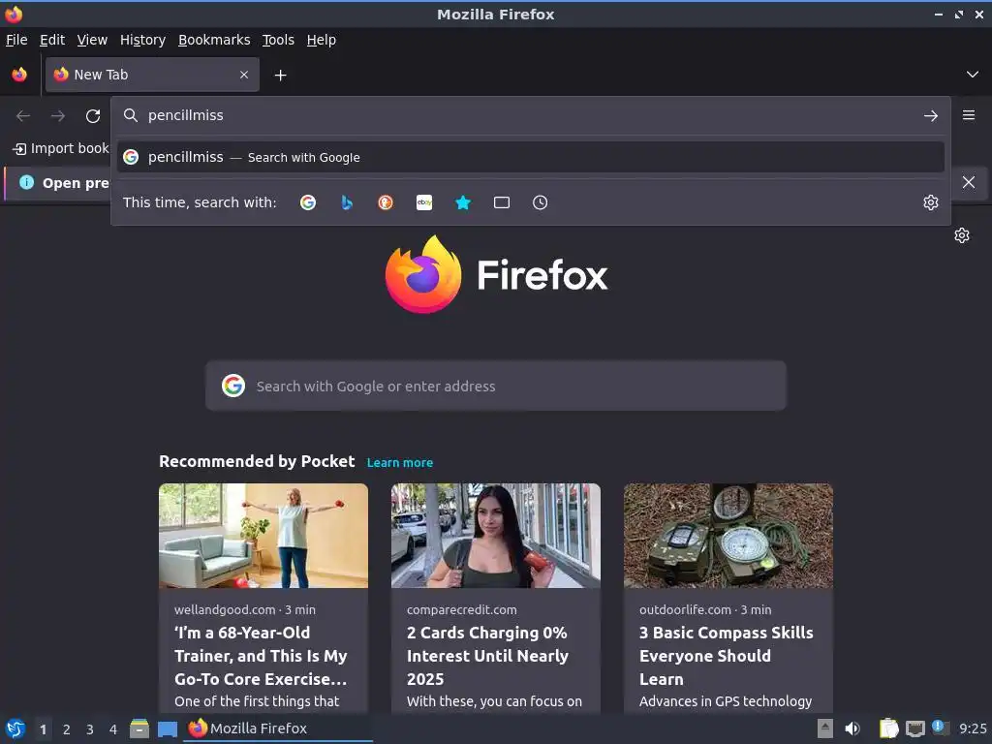The height and width of the screenshot is (744, 992).
Task: Search History via clock icon
Action: pyautogui.click(x=541, y=202)
